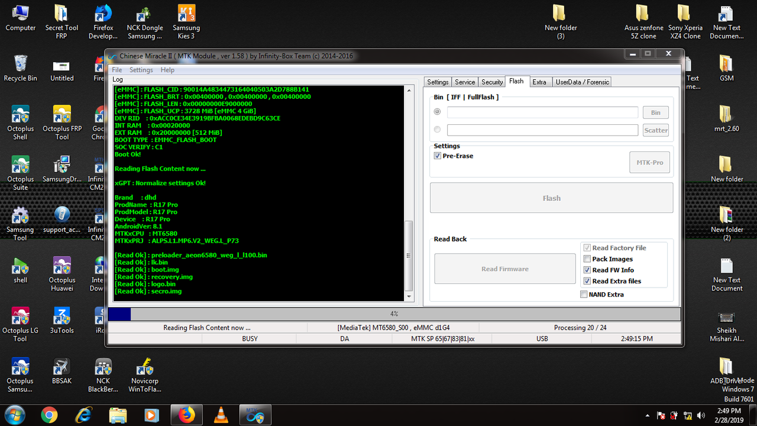Switch to the Security tab
This screenshot has width=757, height=426.
coord(492,82)
